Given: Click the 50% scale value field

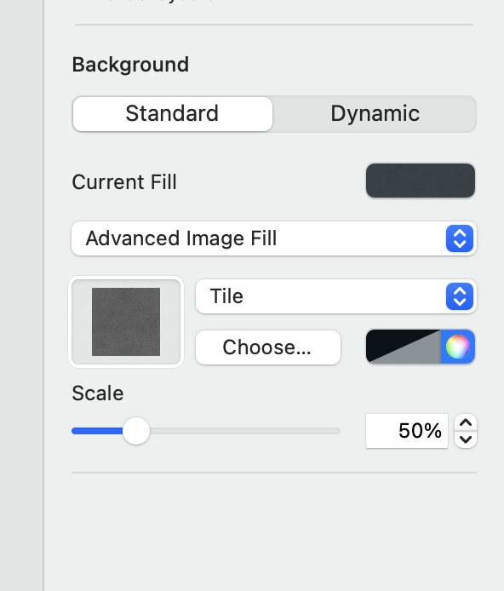Looking at the screenshot, I should pos(407,431).
